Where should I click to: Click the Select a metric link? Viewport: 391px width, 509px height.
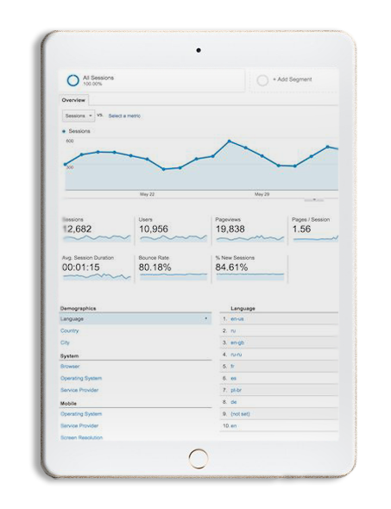click(124, 116)
